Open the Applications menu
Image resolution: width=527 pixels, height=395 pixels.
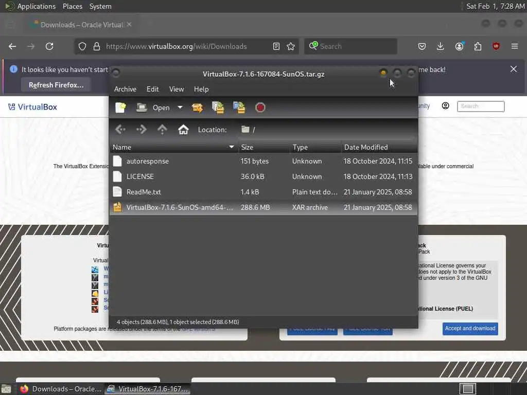click(37, 6)
